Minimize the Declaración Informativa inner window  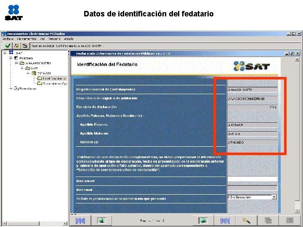pyautogui.click(x=287, y=53)
